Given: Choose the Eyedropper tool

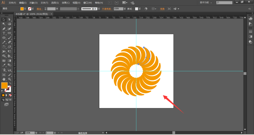Looking at the screenshot, I should pyautogui.click(x=4, y=65).
